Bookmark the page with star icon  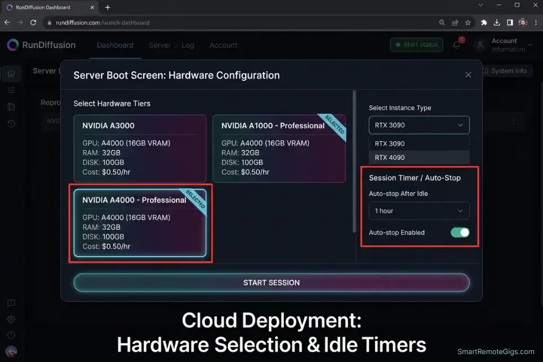pos(468,23)
